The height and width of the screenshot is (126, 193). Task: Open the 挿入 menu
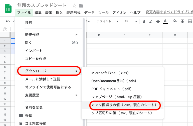[x=59, y=13]
